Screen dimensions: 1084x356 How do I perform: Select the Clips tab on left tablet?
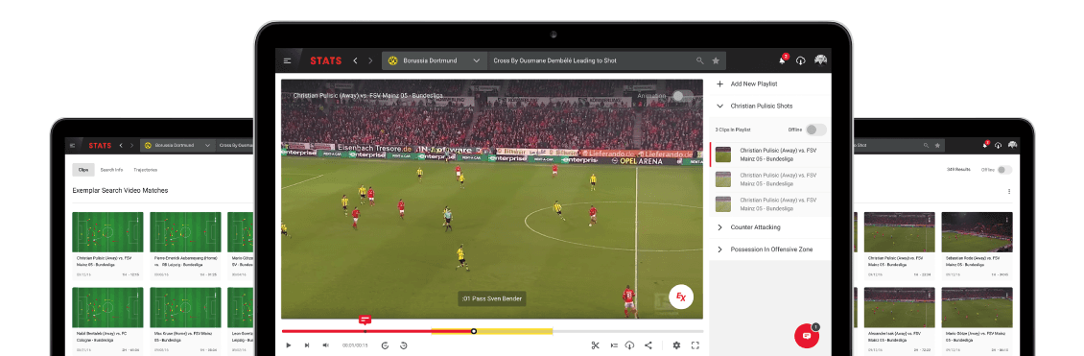(83, 169)
